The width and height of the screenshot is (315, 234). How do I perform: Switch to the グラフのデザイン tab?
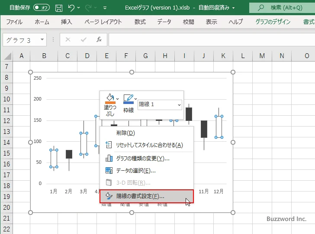pos(273,22)
